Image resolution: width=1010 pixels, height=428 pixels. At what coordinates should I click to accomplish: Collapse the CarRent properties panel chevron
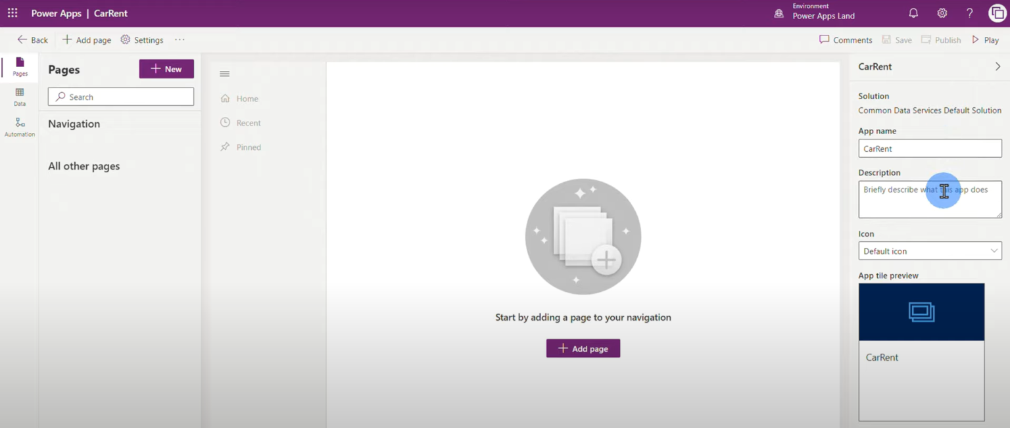tap(998, 66)
